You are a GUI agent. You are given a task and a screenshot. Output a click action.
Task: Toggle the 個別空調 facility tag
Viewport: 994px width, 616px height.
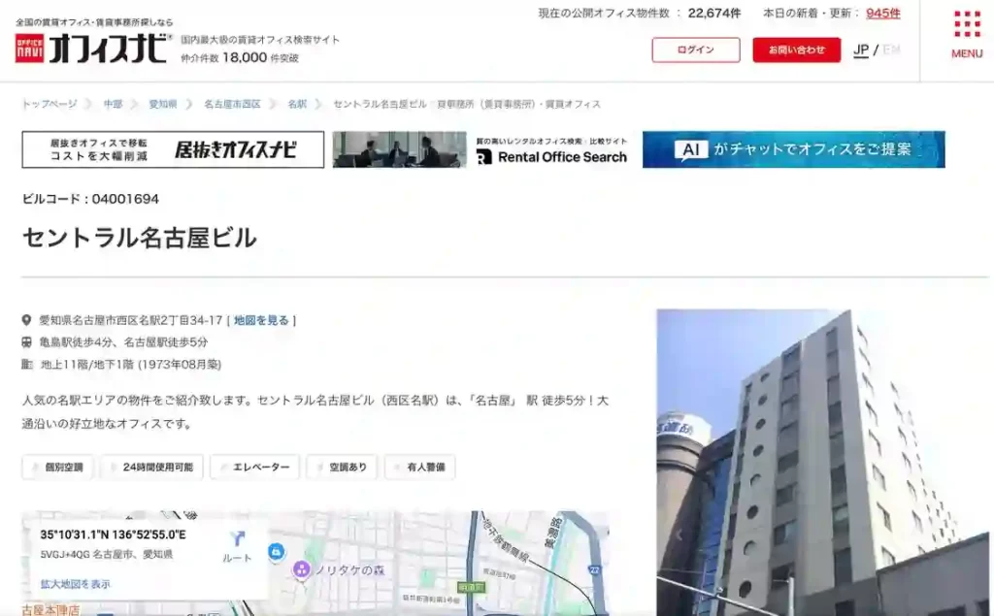(x=56, y=467)
